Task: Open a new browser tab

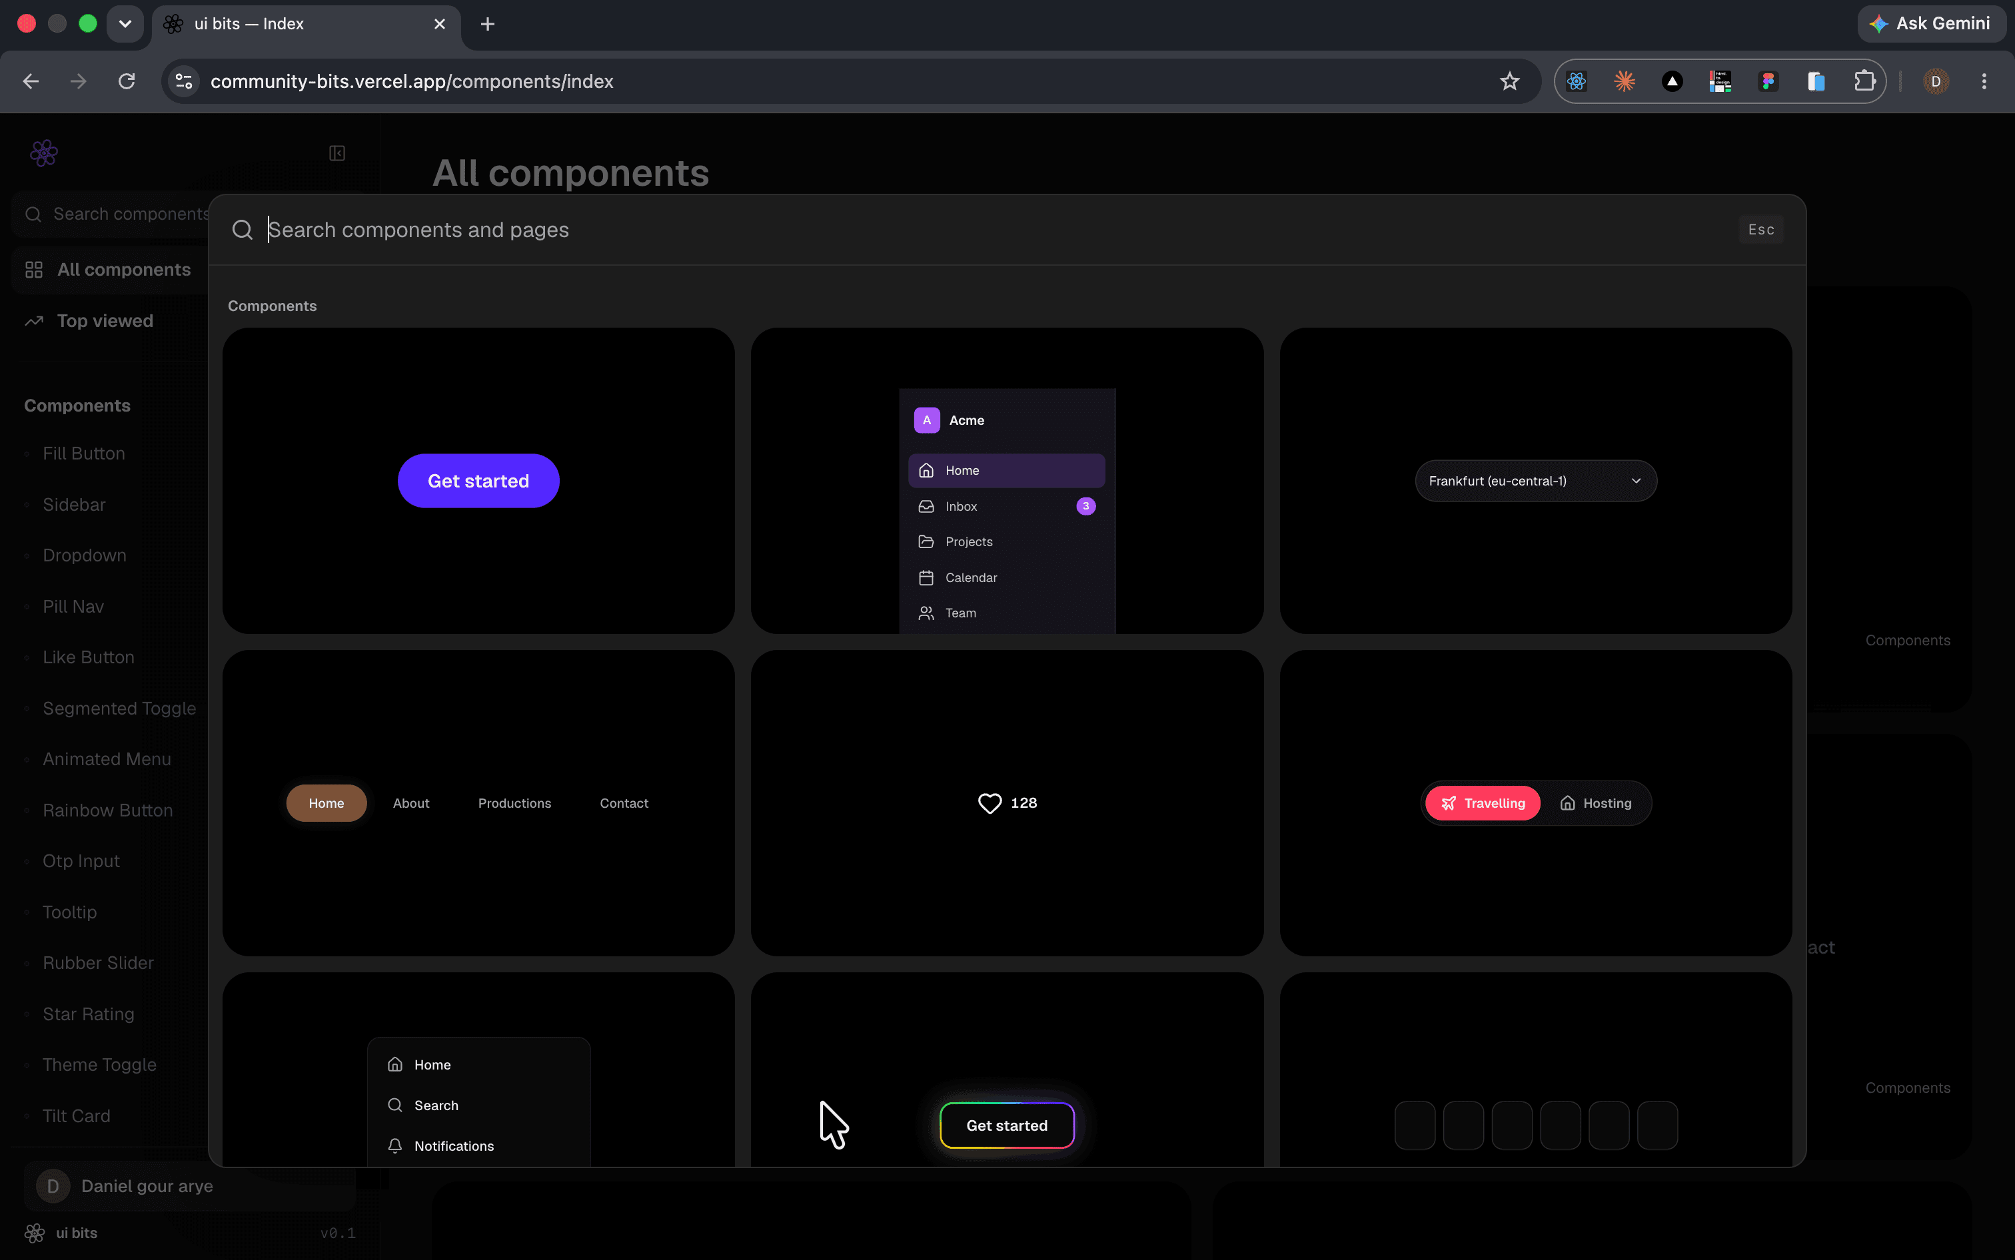Action: pos(488,24)
